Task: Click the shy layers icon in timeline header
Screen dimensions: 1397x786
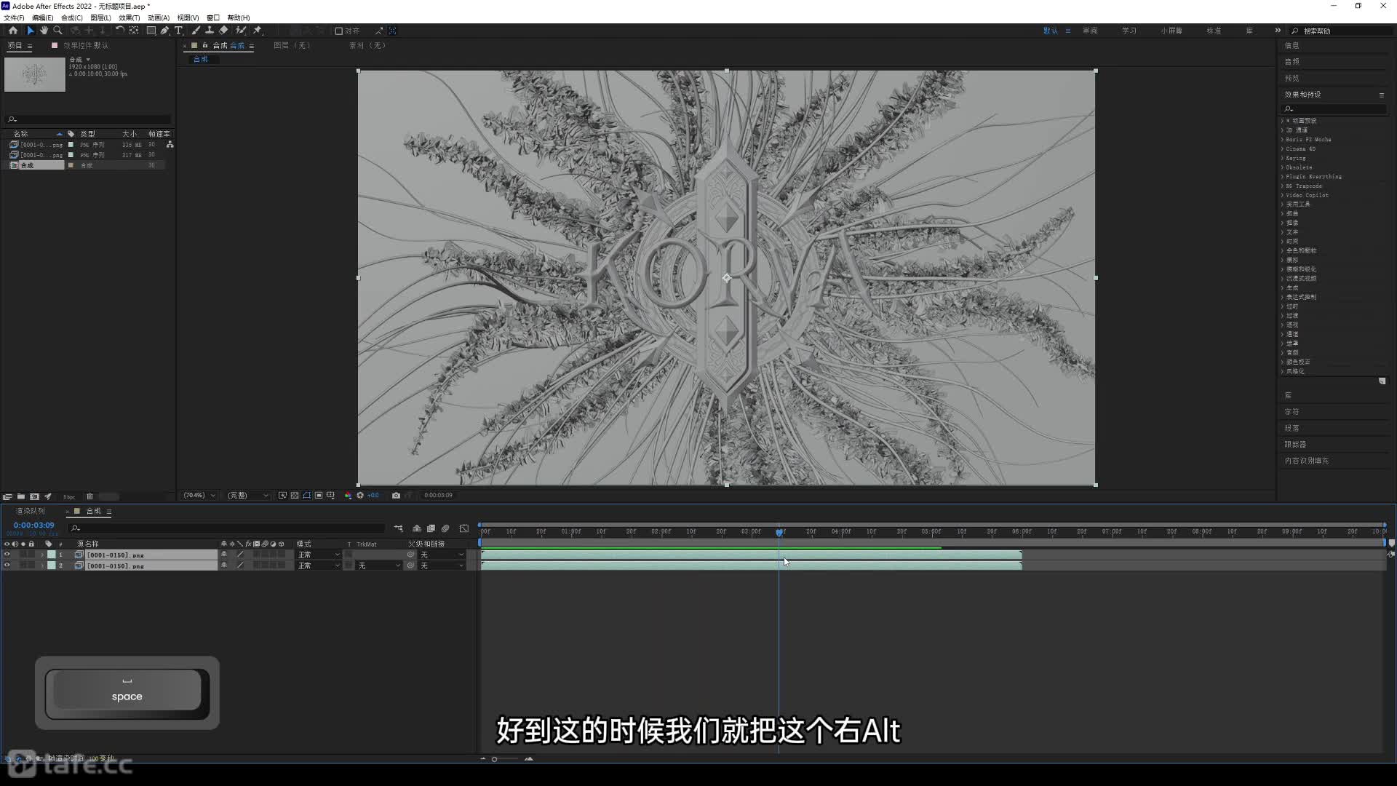Action: click(x=417, y=528)
